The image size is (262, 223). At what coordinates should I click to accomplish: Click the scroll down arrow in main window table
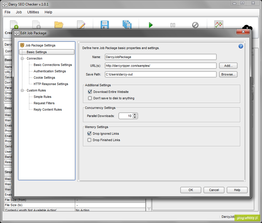point(149,208)
